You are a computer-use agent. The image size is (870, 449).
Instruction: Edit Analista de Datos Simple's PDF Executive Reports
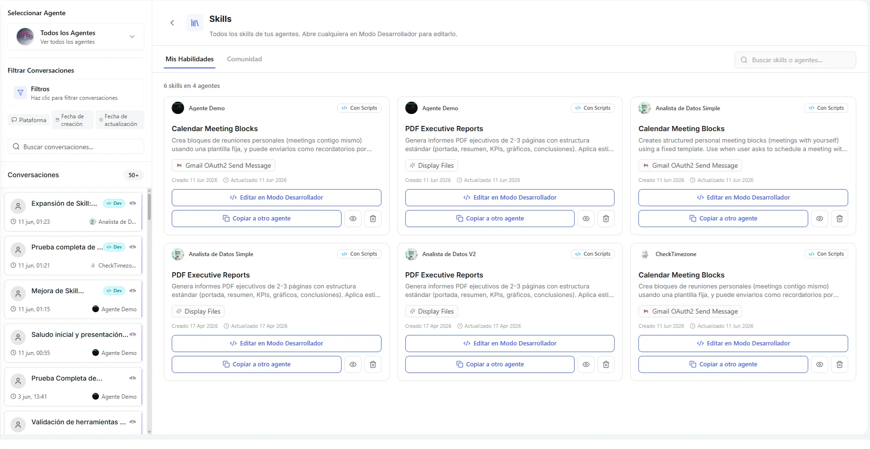[276, 344]
